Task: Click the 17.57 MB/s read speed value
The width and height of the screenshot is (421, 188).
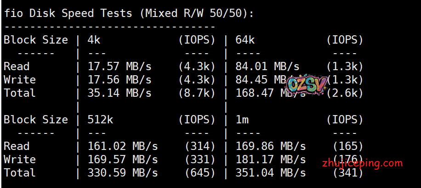Action: pyautogui.click(x=119, y=66)
